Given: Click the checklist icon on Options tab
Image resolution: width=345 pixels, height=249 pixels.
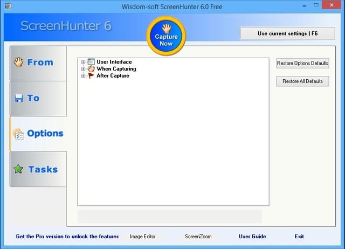Looking at the screenshot, I should click(18, 134).
